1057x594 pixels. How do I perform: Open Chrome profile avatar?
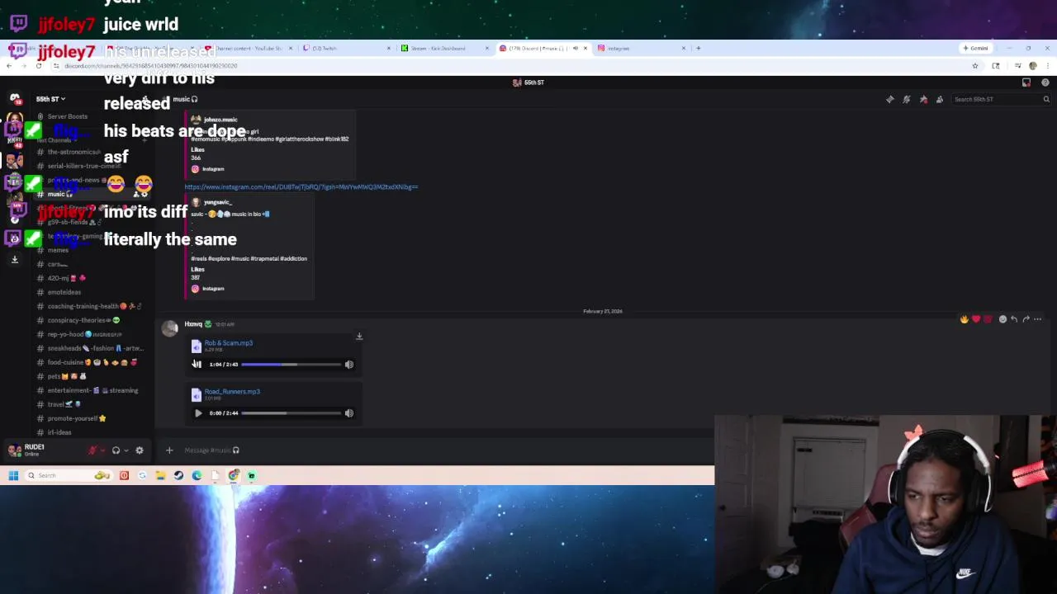tap(1033, 66)
